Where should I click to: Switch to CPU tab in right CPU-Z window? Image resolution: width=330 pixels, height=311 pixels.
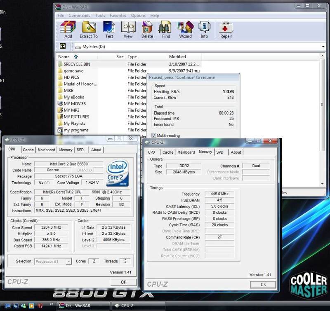point(151,152)
